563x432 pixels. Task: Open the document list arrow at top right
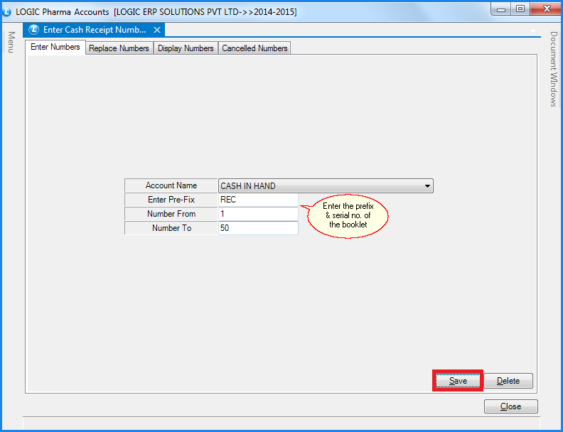[x=534, y=31]
